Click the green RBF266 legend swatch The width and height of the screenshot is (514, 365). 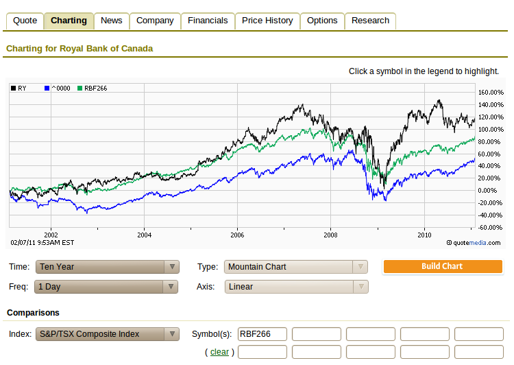tap(79, 89)
